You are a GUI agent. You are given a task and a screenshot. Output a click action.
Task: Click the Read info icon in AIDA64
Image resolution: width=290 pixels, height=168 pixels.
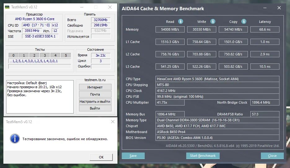click(x=181, y=21)
